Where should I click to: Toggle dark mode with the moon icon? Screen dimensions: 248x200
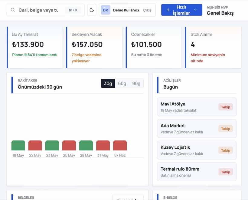pos(92,10)
